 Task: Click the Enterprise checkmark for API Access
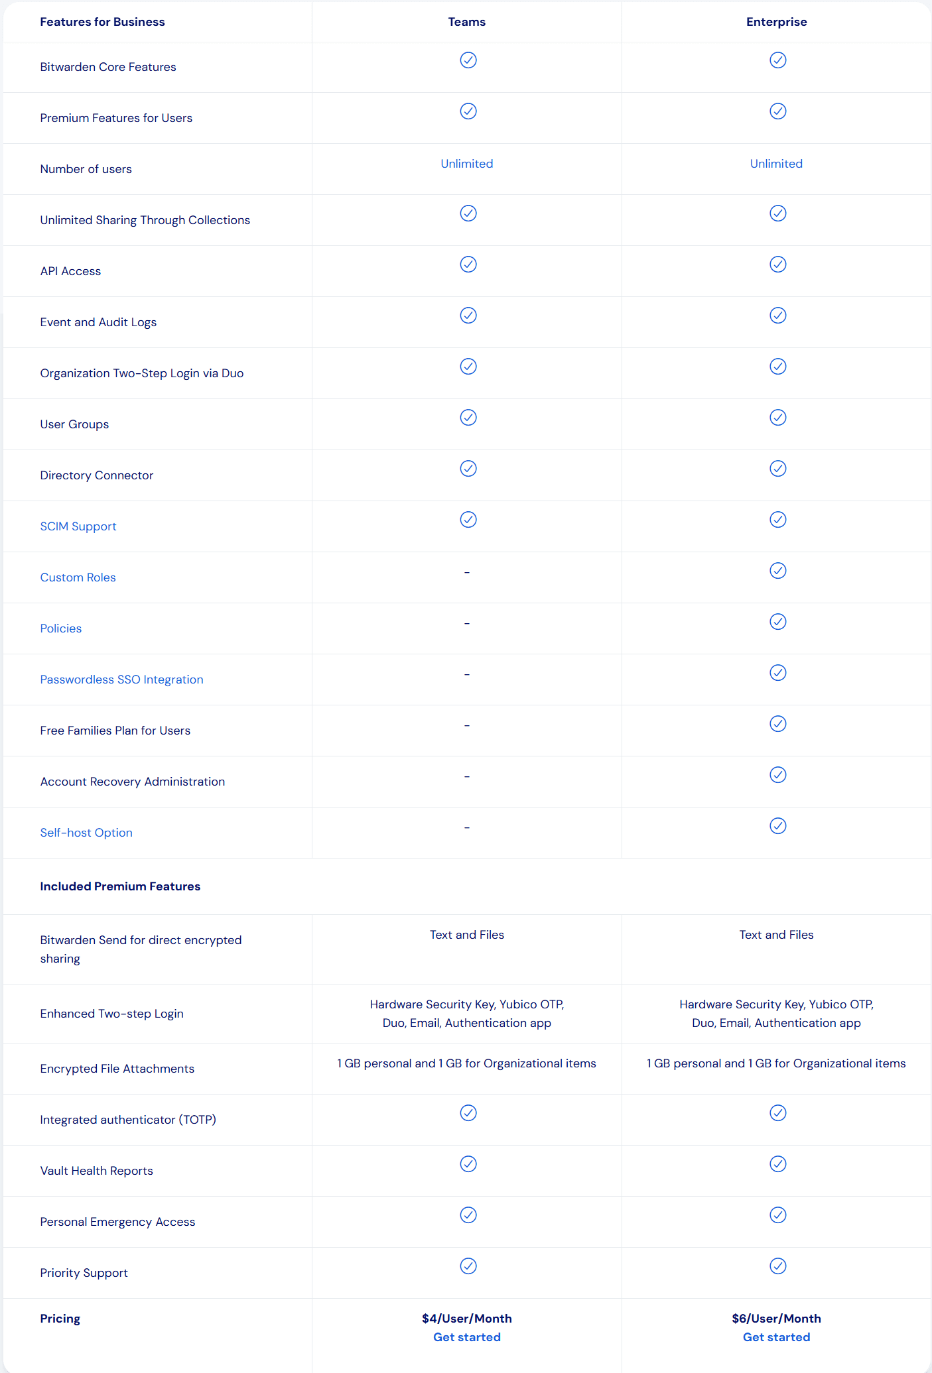point(777,264)
